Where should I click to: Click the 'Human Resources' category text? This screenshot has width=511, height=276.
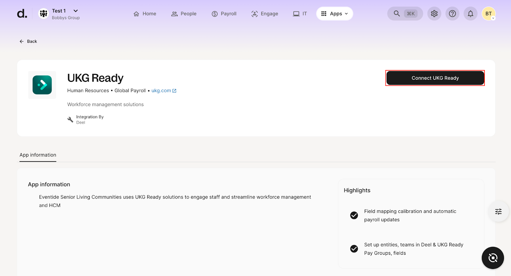pyautogui.click(x=88, y=91)
